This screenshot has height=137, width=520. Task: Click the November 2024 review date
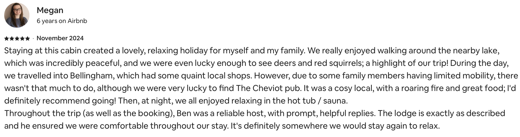[60, 38]
